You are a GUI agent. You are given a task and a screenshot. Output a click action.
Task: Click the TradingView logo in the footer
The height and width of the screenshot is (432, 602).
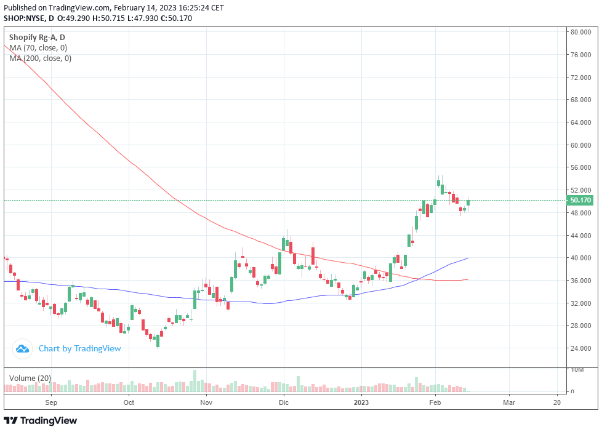click(40, 420)
